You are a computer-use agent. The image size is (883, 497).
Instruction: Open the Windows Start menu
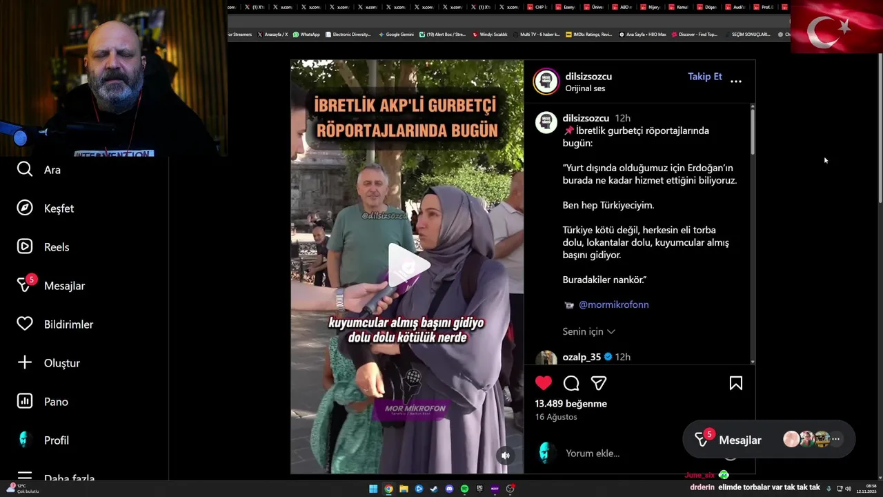[373, 489]
